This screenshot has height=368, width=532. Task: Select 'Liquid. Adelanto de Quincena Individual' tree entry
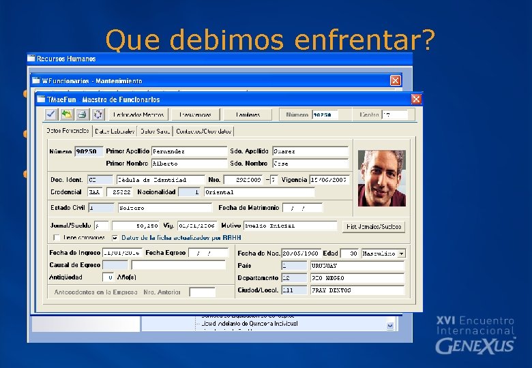(250, 324)
